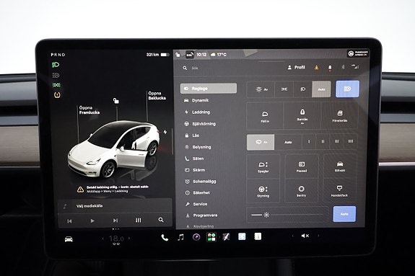
Task: Tap the SOS icon
Action: click(190, 55)
